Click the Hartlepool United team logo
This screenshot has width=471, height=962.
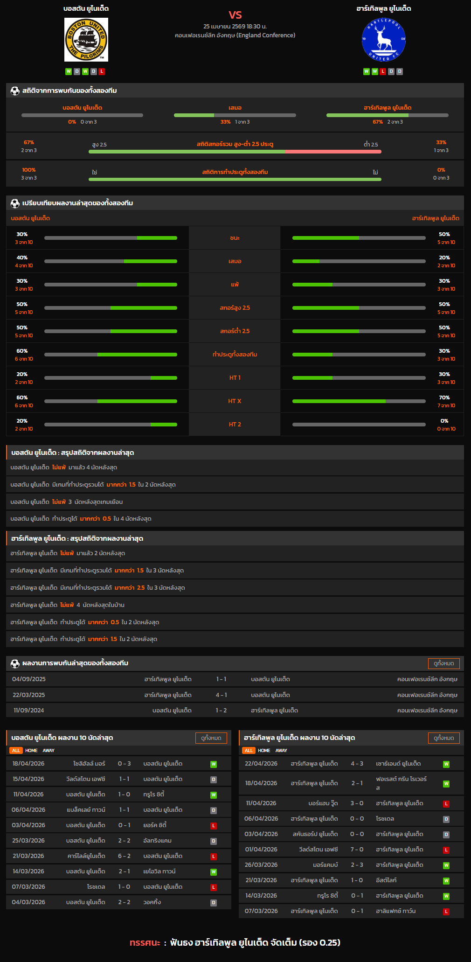click(x=383, y=40)
